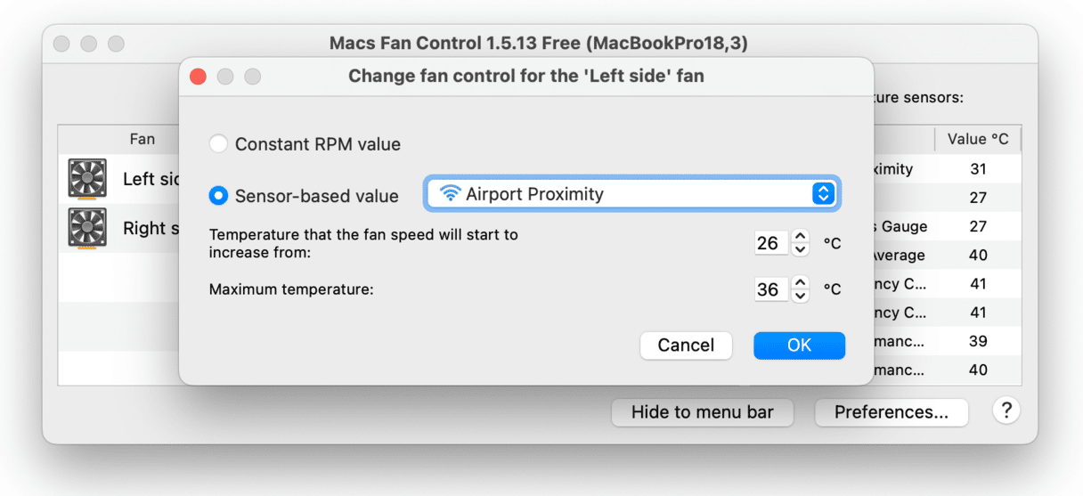This screenshot has height=496, width=1083.
Task: Click the maximum temperature field showing 36
Action: 769,289
